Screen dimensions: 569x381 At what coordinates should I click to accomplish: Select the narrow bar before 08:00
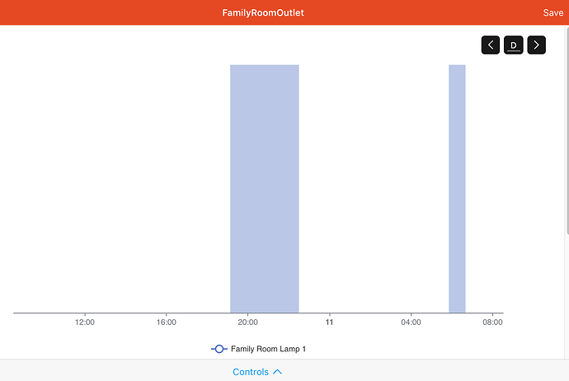(x=457, y=188)
